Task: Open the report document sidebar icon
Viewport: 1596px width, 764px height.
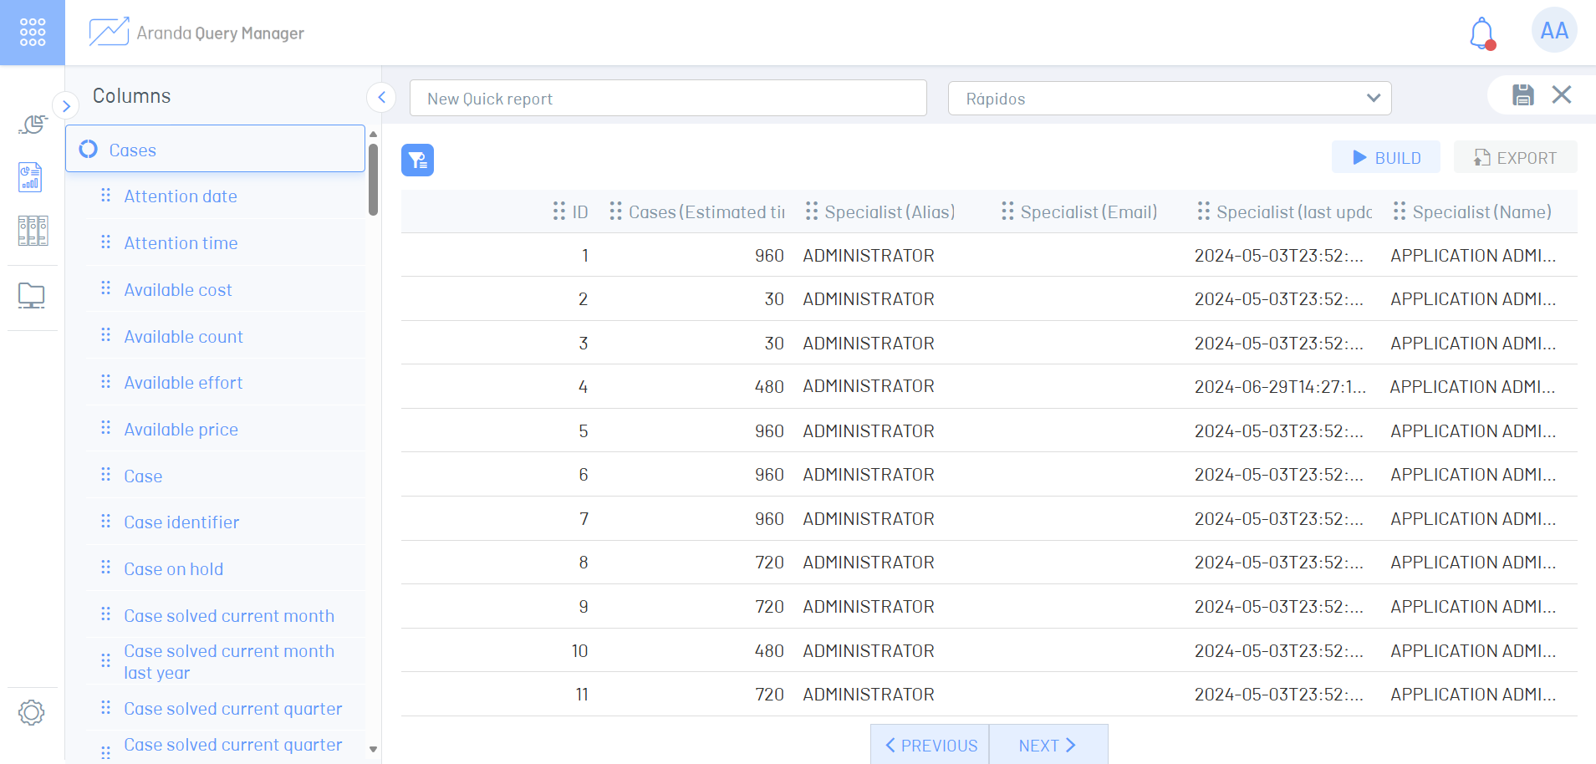Action: [x=31, y=177]
